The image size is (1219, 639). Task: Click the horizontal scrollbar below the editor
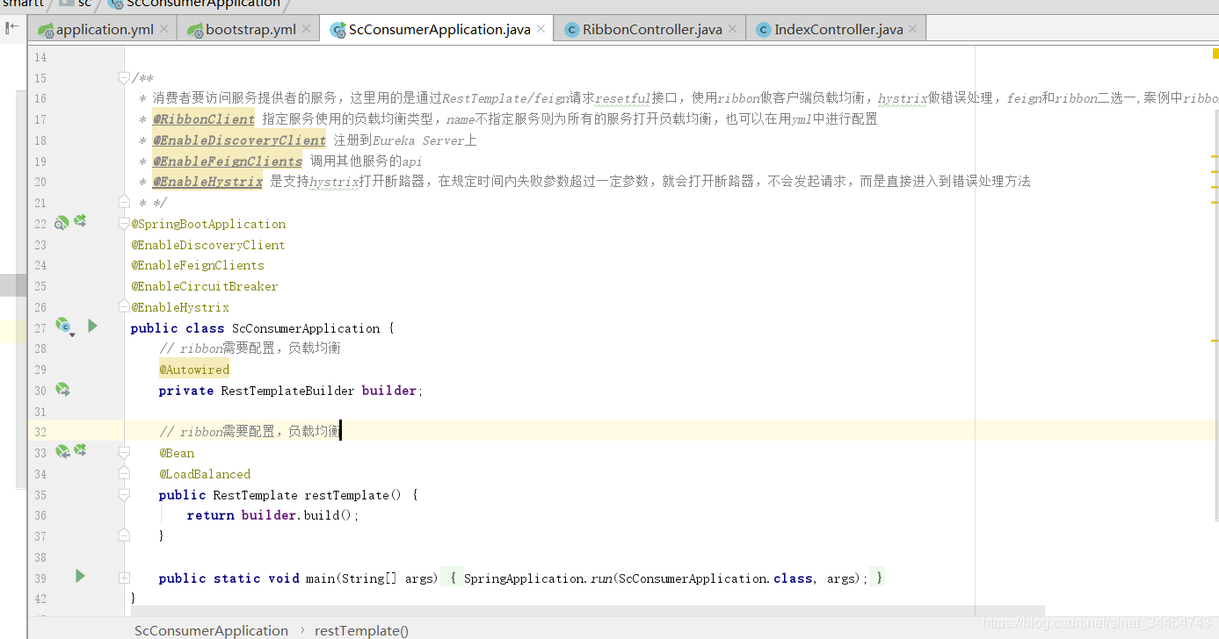[x=588, y=612]
